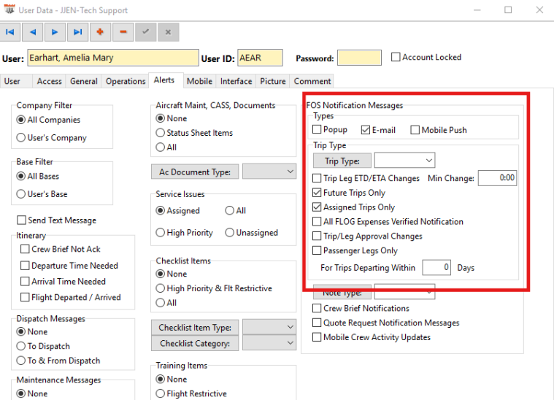Screen dimensions: 554x400
Task: Expand the Ac Document Type dropdown
Action: pos(269,172)
